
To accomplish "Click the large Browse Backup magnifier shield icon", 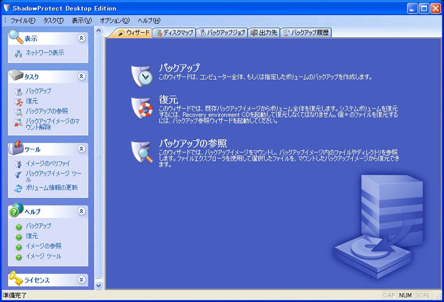I will coord(142,152).
